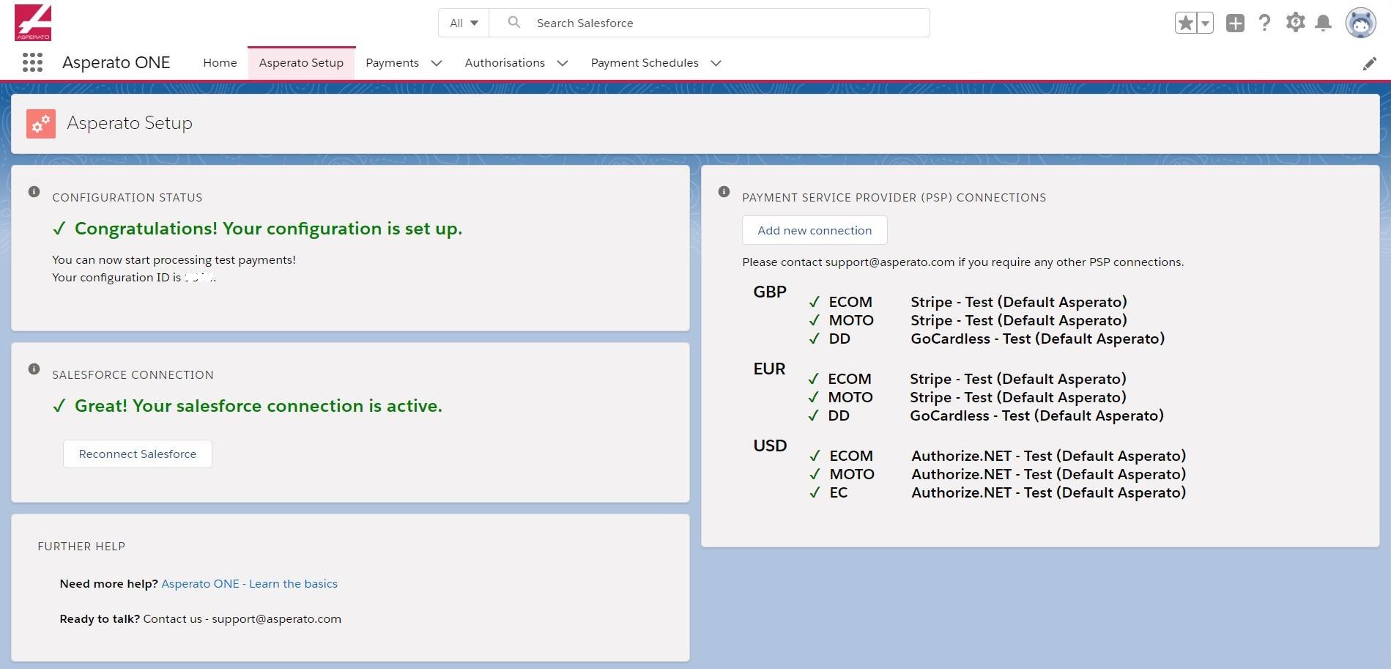Expand the Payment Schedules chevron

coord(716,63)
